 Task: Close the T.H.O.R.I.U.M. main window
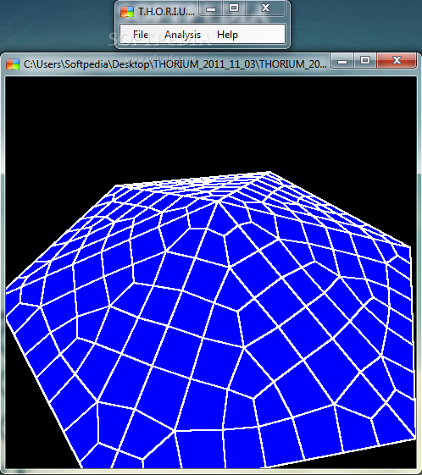coord(265,8)
